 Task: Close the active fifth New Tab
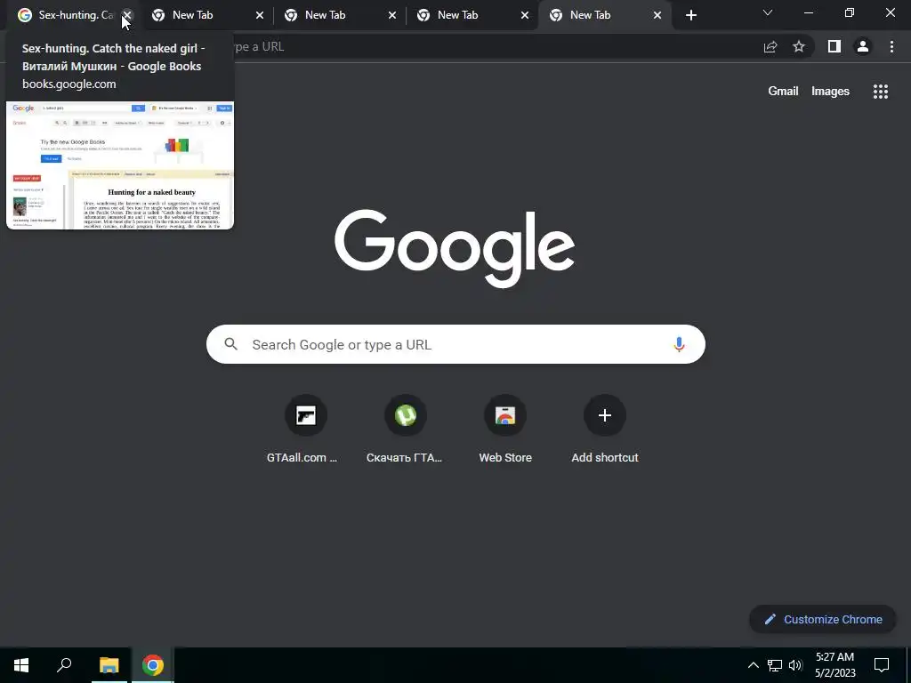(657, 15)
